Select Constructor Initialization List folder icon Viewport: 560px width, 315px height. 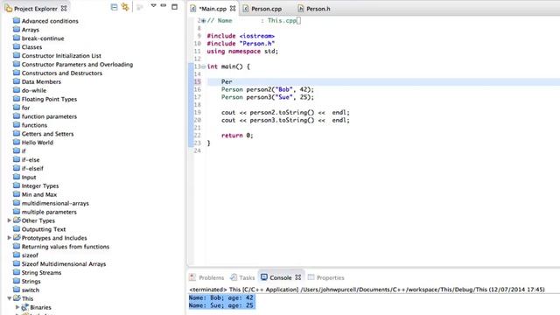point(17,55)
